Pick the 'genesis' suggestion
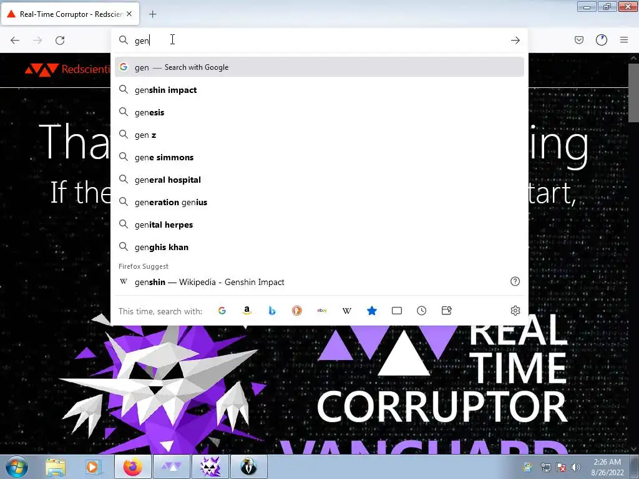The height and width of the screenshot is (479, 639). click(319, 112)
